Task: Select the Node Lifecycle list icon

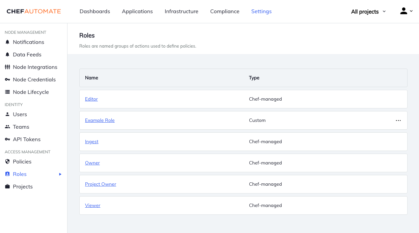Action: 7,92
